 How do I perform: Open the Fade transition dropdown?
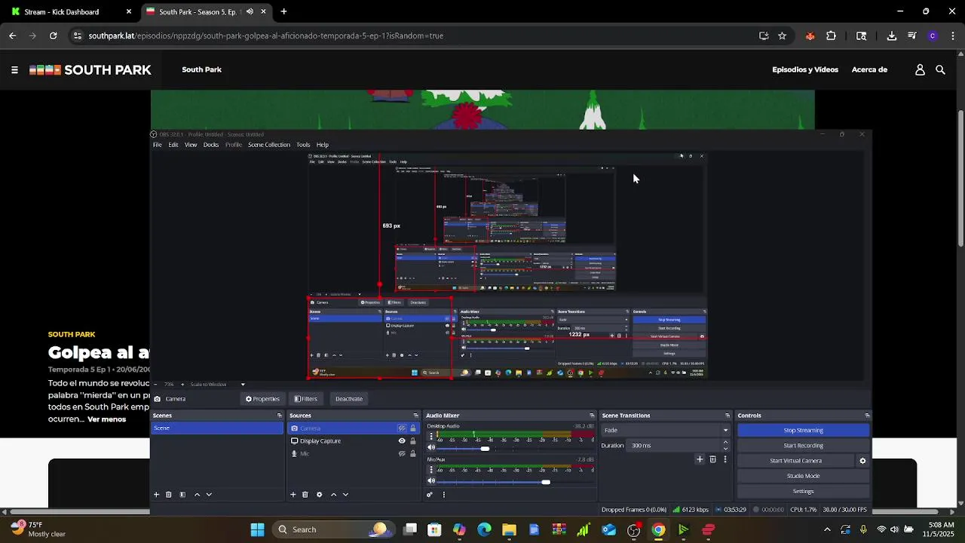[666, 430]
